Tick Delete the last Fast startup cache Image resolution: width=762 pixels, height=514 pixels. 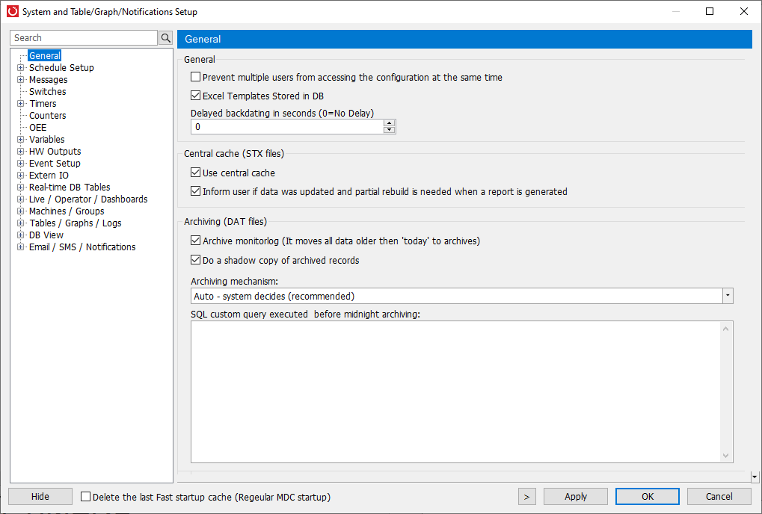coord(85,497)
